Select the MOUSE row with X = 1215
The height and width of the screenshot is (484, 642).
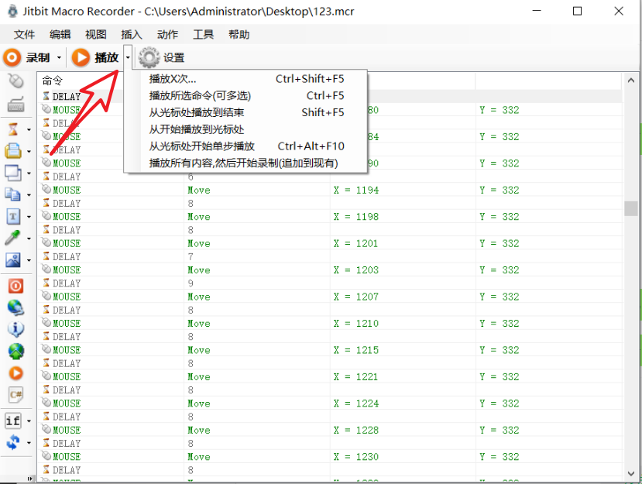[x=330, y=350]
